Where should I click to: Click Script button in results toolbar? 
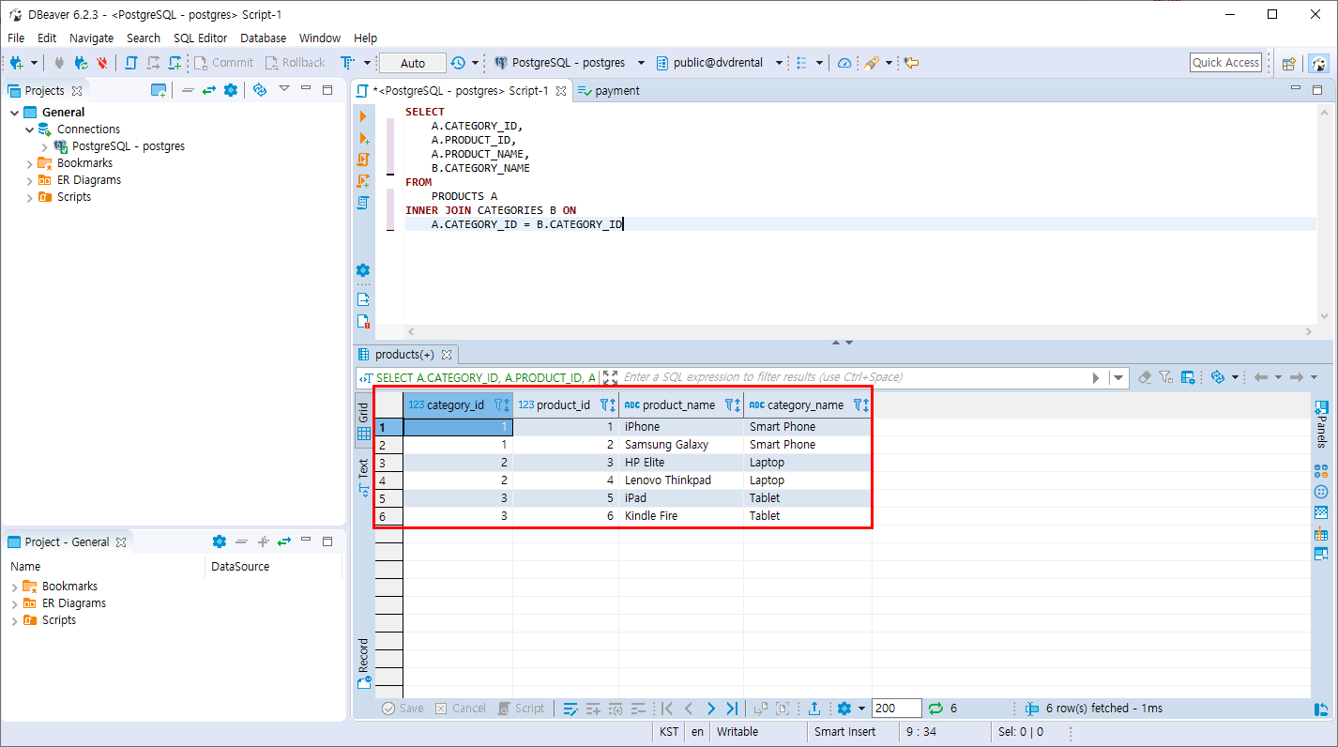click(521, 709)
